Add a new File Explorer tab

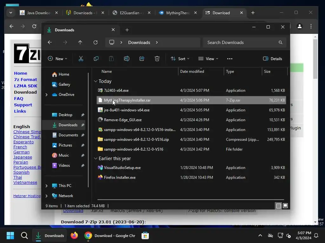pyautogui.click(x=127, y=30)
